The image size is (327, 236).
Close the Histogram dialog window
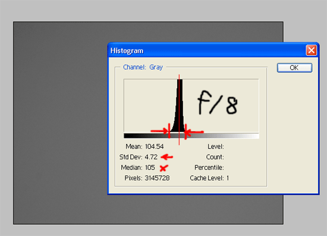point(312,51)
